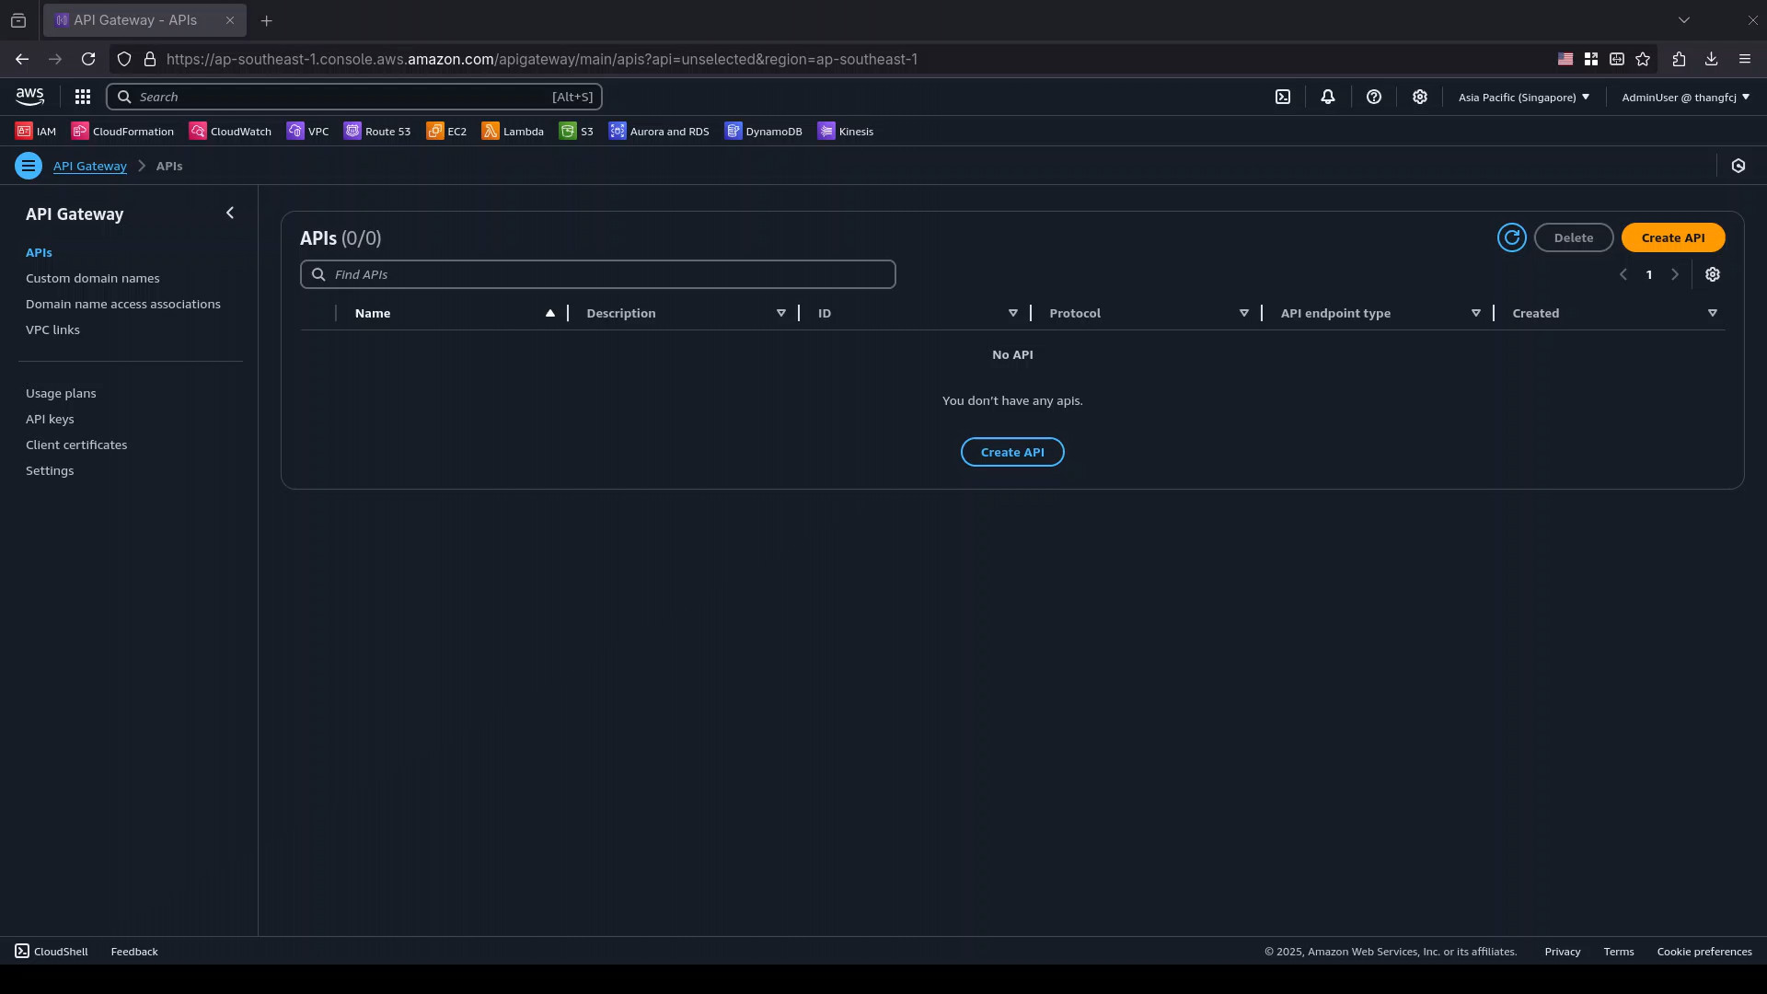Open browser extensions icon
Image resolution: width=1767 pixels, height=994 pixels.
pos(1679,59)
